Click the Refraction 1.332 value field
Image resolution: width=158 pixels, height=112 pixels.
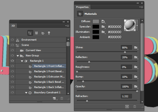(x=126, y=96)
